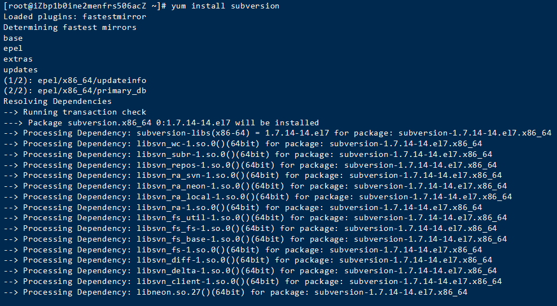Click the "Resolving Dependencies" line
This screenshot has height=306, width=557.
(x=57, y=101)
